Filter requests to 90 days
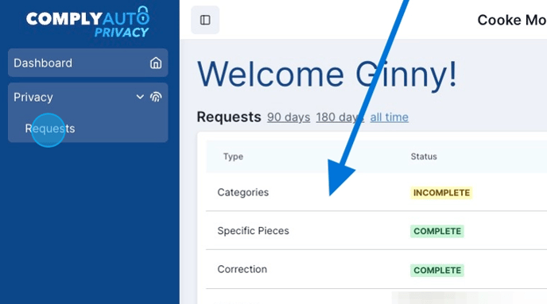Image resolution: width=547 pixels, height=304 pixels. point(289,117)
